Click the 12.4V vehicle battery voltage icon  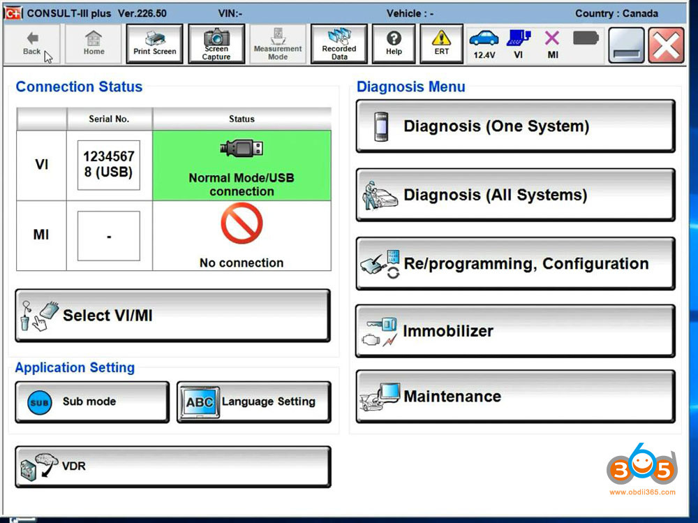tap(484, 44)
